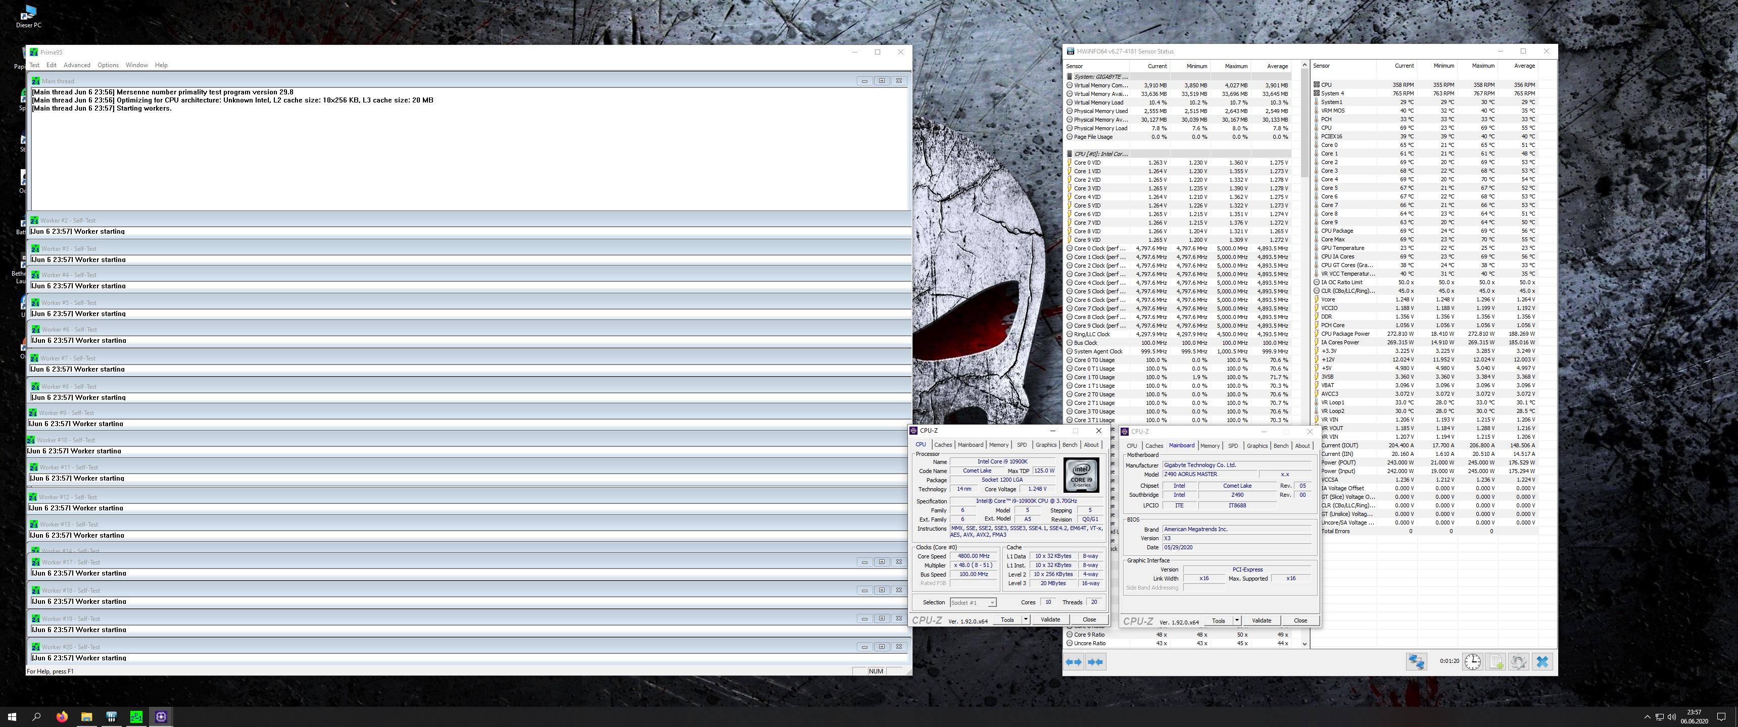The width and height of the screenshot is (1738, 727).
Task: Launch Firefox from the taskbar
Action: 62,717
